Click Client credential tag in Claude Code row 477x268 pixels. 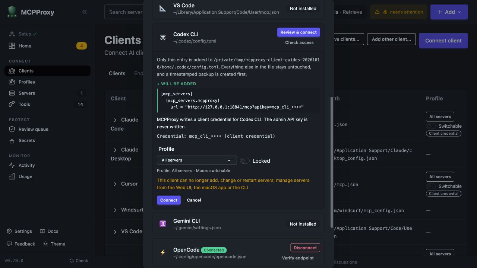(x=443, y=133)
